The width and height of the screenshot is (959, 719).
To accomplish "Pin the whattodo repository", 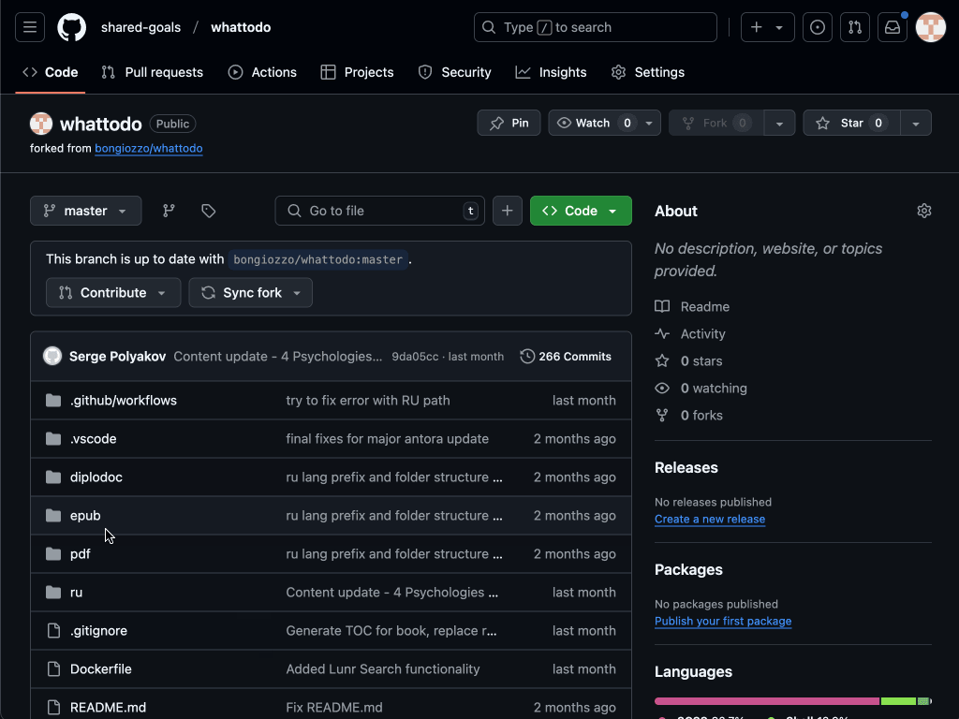I will coord(509,123).
